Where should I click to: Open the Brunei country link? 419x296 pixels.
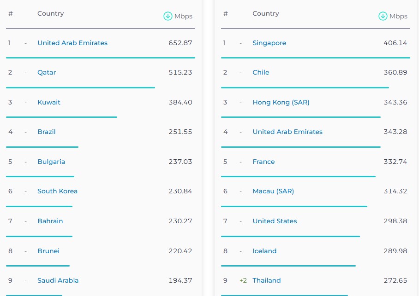[x=48, y=251]
